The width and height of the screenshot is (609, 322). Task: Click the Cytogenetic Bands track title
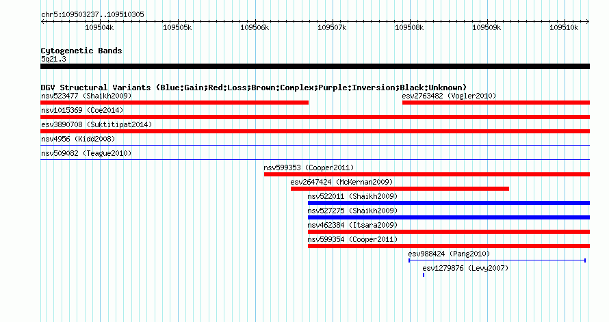(81, 51)
